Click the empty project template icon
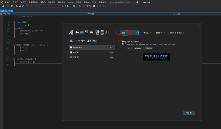The image size is (221, 129). (71, 48)
